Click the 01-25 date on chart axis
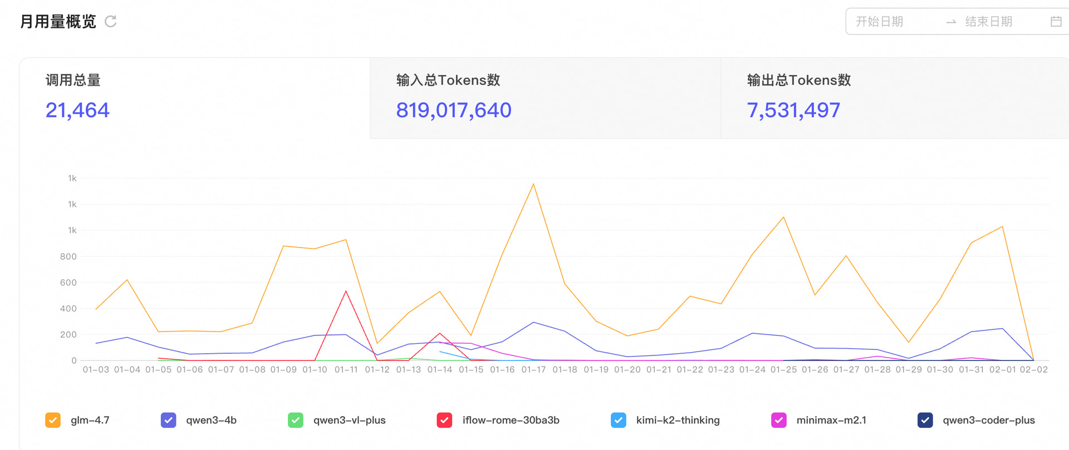 783,370
